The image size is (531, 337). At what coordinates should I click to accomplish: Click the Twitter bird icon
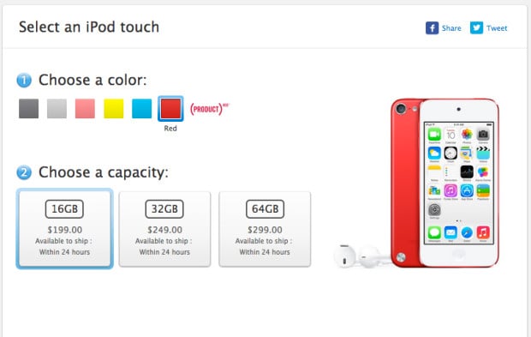pos(476,27)
